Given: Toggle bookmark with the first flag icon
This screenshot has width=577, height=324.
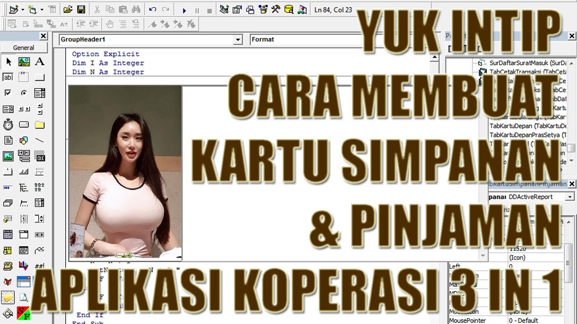Looking at the screenshot, I should point(152,24).
